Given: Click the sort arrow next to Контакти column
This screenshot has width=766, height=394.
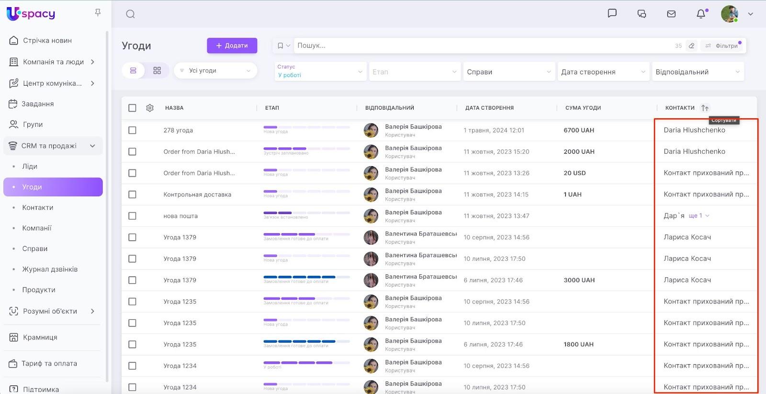Looking at the screenshot, I should coord(705,108).
